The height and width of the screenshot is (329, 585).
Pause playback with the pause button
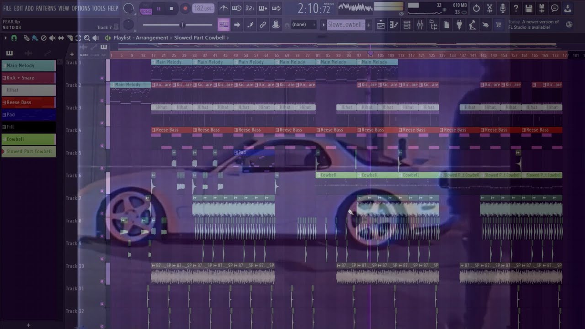(159, 8)
